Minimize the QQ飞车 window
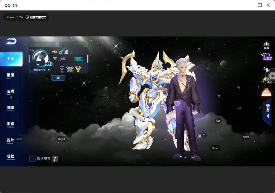 pos(251,5)
